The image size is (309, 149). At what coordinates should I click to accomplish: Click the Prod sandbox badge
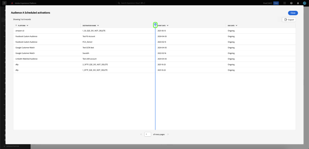[x=276, y=3]
